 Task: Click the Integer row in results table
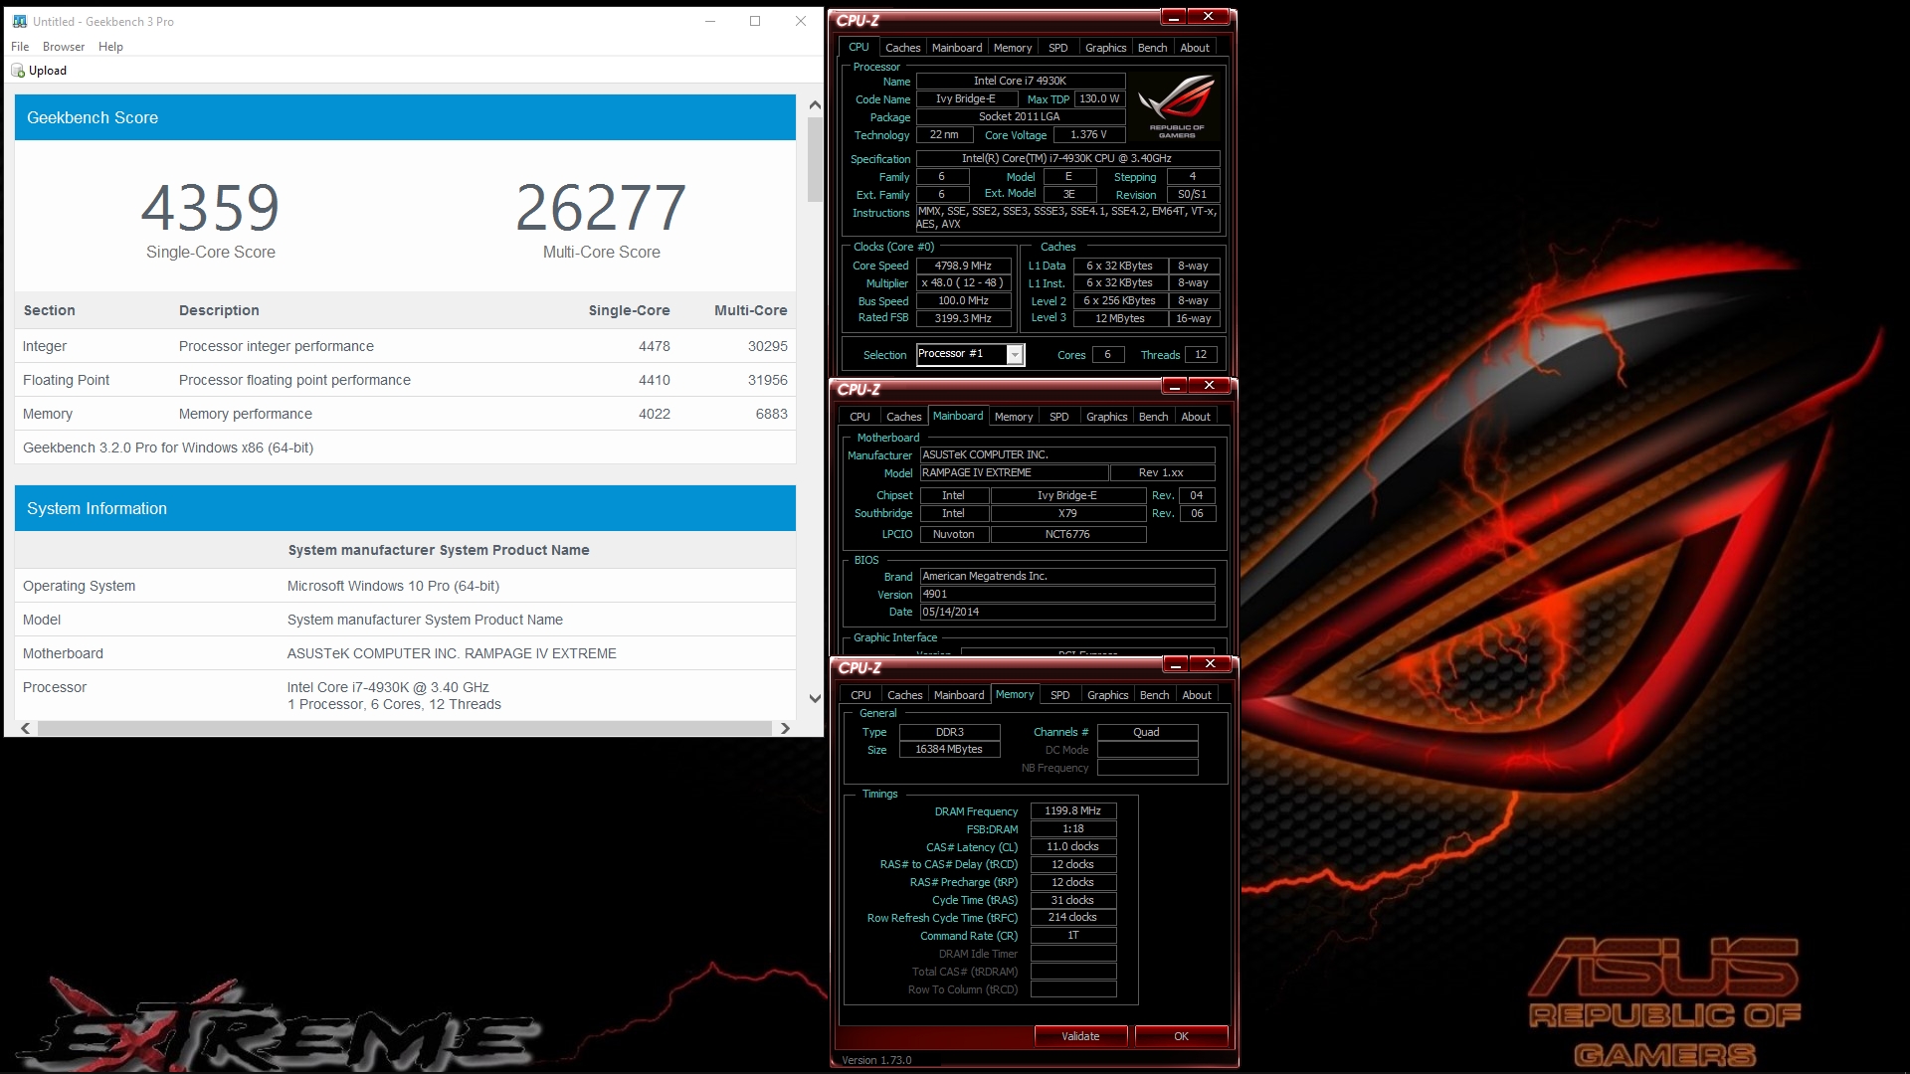tap(405, 346)
